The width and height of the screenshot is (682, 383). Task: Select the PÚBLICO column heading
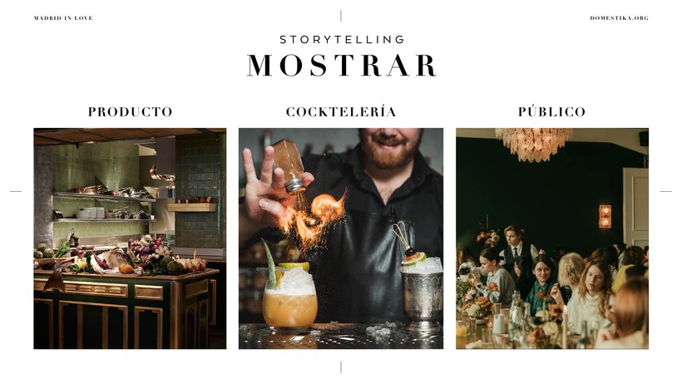point(551,111)
